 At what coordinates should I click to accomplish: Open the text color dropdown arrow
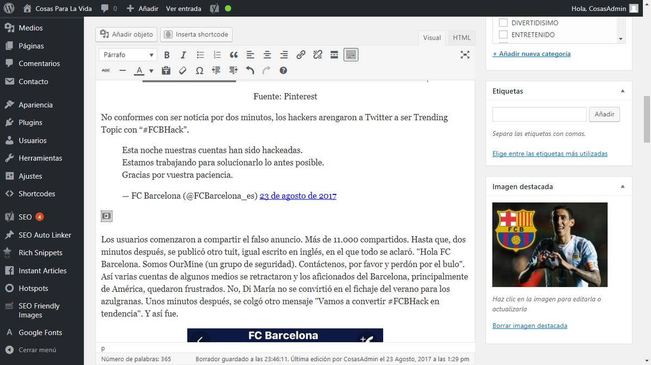pos(151,71)
